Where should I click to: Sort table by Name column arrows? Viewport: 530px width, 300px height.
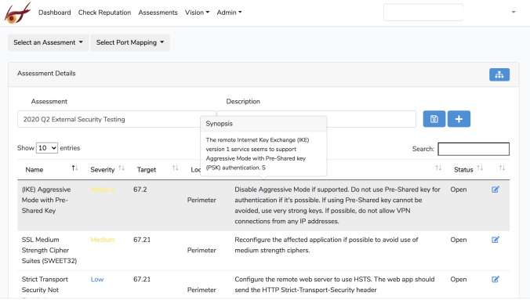point(74,168)
